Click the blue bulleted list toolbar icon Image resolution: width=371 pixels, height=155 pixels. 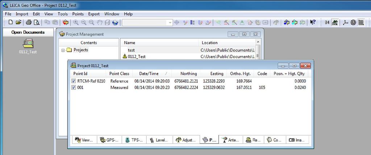pos(193,22)
